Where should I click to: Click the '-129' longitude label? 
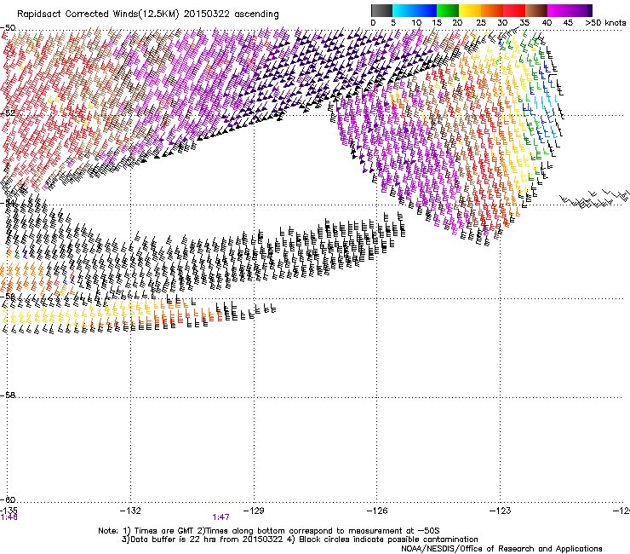[254, 511]
